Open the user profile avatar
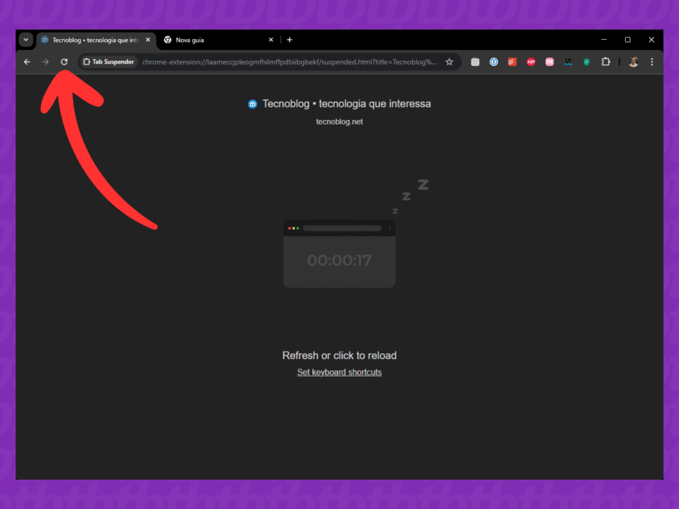 pyautogui.click(x=634, y=62)
